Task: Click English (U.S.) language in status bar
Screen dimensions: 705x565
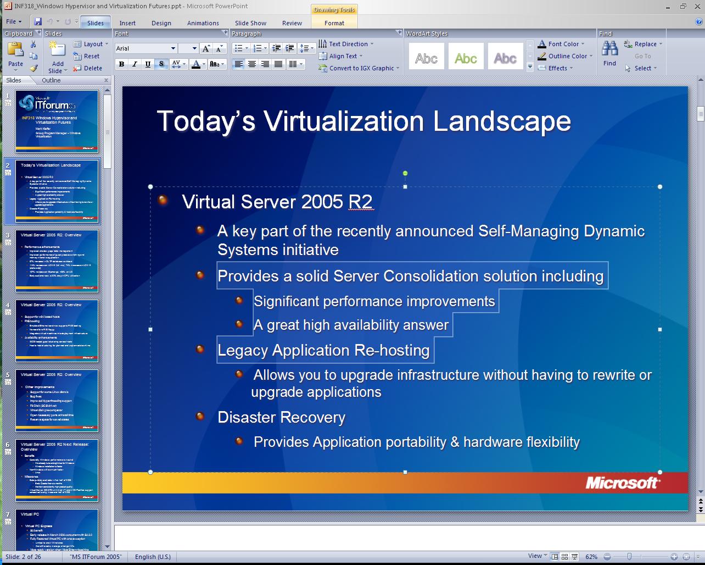Action: tap(153, 557)
